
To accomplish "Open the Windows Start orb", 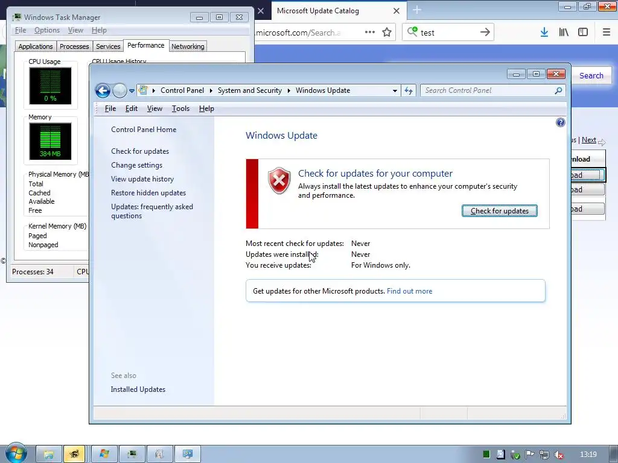I will 16,453.
